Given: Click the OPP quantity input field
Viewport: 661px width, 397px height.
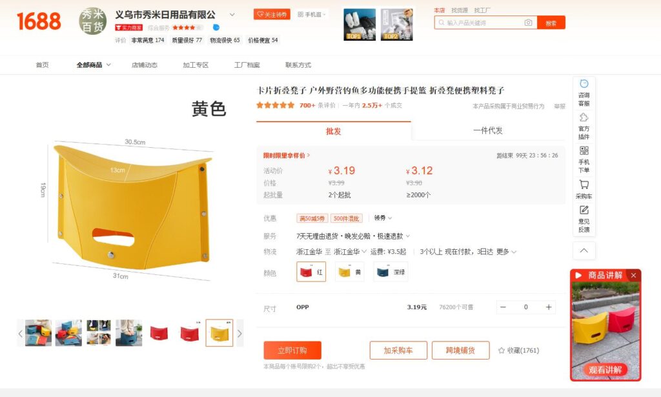Looking at the screenshot, I should [525, 307].
